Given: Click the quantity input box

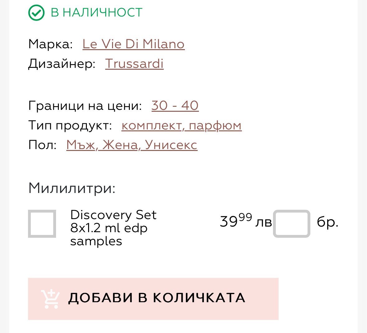Looking at the screenshot, I should 292,224.
